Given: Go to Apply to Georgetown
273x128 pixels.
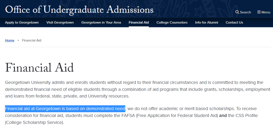Looking at the screenshot, I should 22,23.
